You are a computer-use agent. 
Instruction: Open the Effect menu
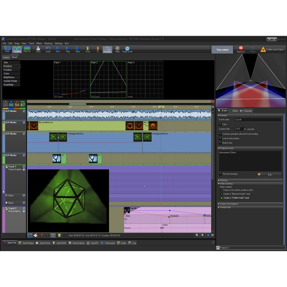click(39, 43)
